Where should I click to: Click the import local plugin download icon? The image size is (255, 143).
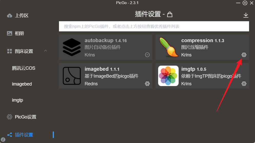(x=246, y=15)
